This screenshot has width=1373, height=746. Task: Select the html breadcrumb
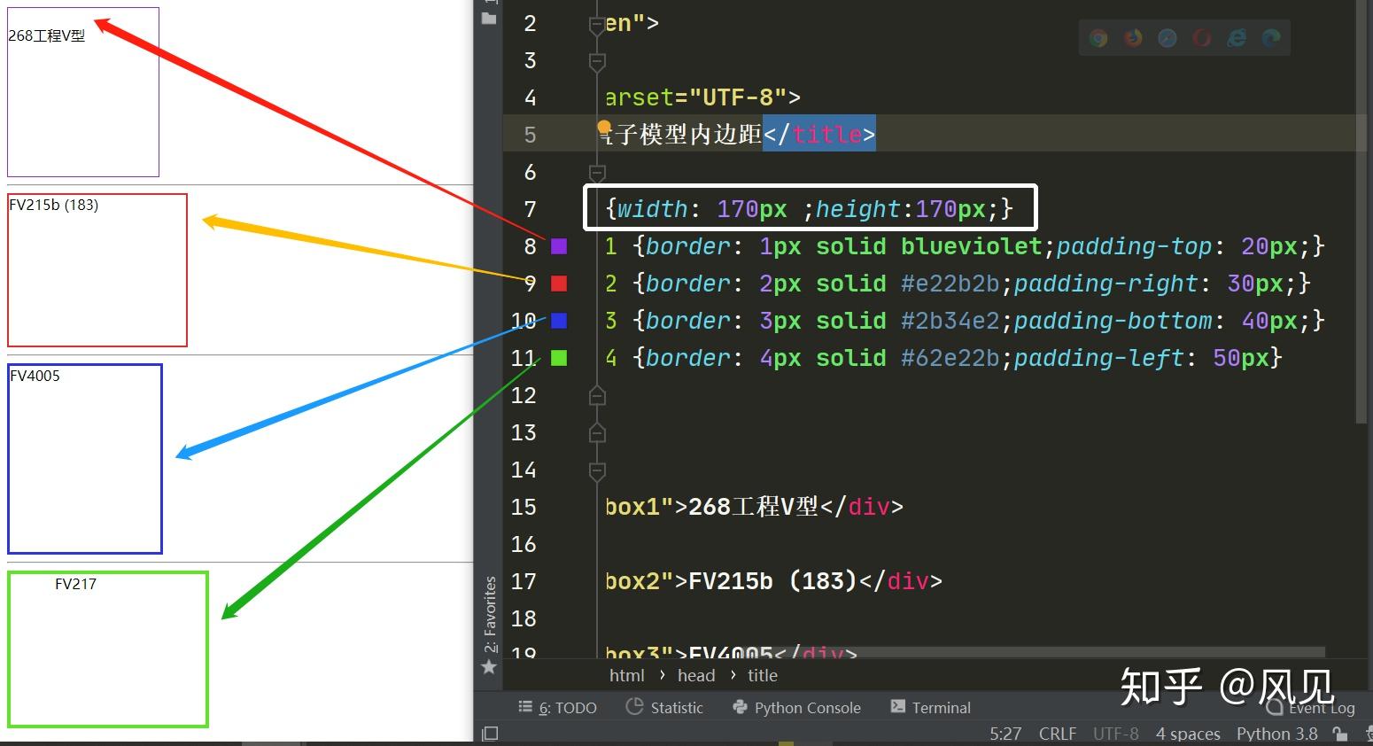point(627,675)
